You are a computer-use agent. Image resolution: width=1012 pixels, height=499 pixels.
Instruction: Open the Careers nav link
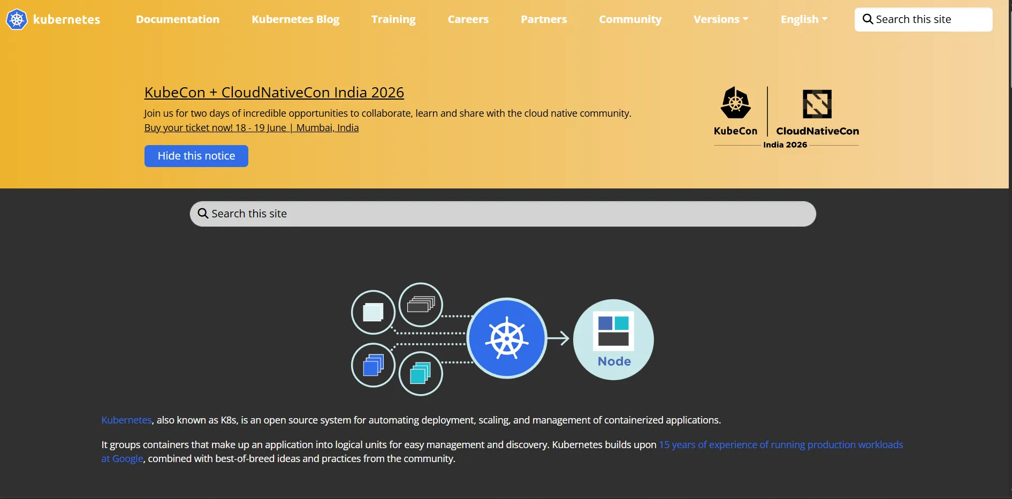tap(468, 19)
